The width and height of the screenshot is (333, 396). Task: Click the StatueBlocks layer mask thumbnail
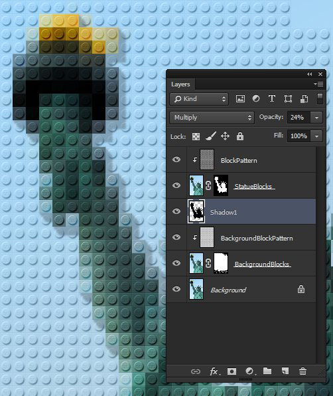pyautogui.click(x=221, y=185)
